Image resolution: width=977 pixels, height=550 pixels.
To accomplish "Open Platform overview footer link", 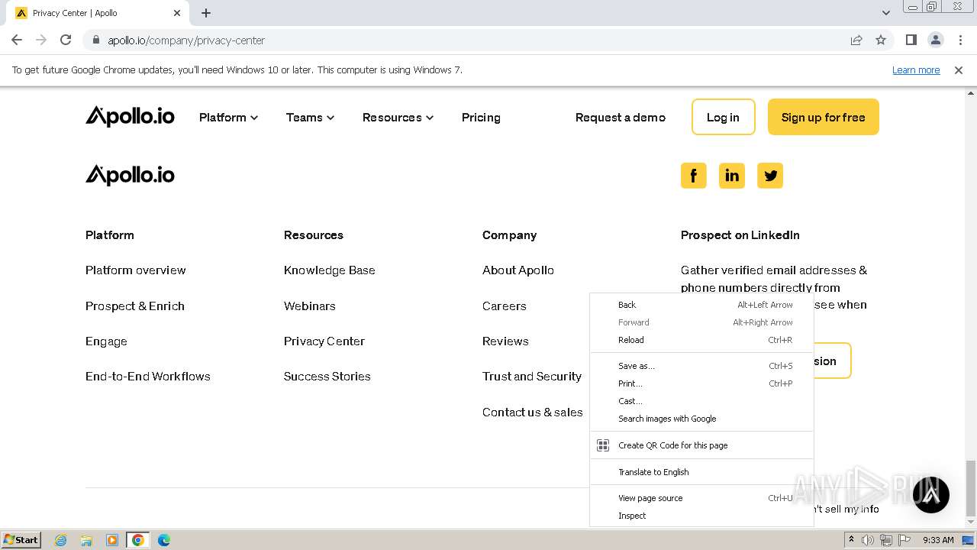I will tap(136, 270).
